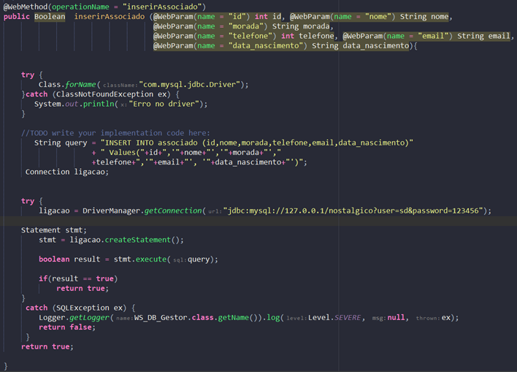The height and width of the screenshot is (372, 517).
Task: Click the level: parameter hint
Action: coord(296,318)
